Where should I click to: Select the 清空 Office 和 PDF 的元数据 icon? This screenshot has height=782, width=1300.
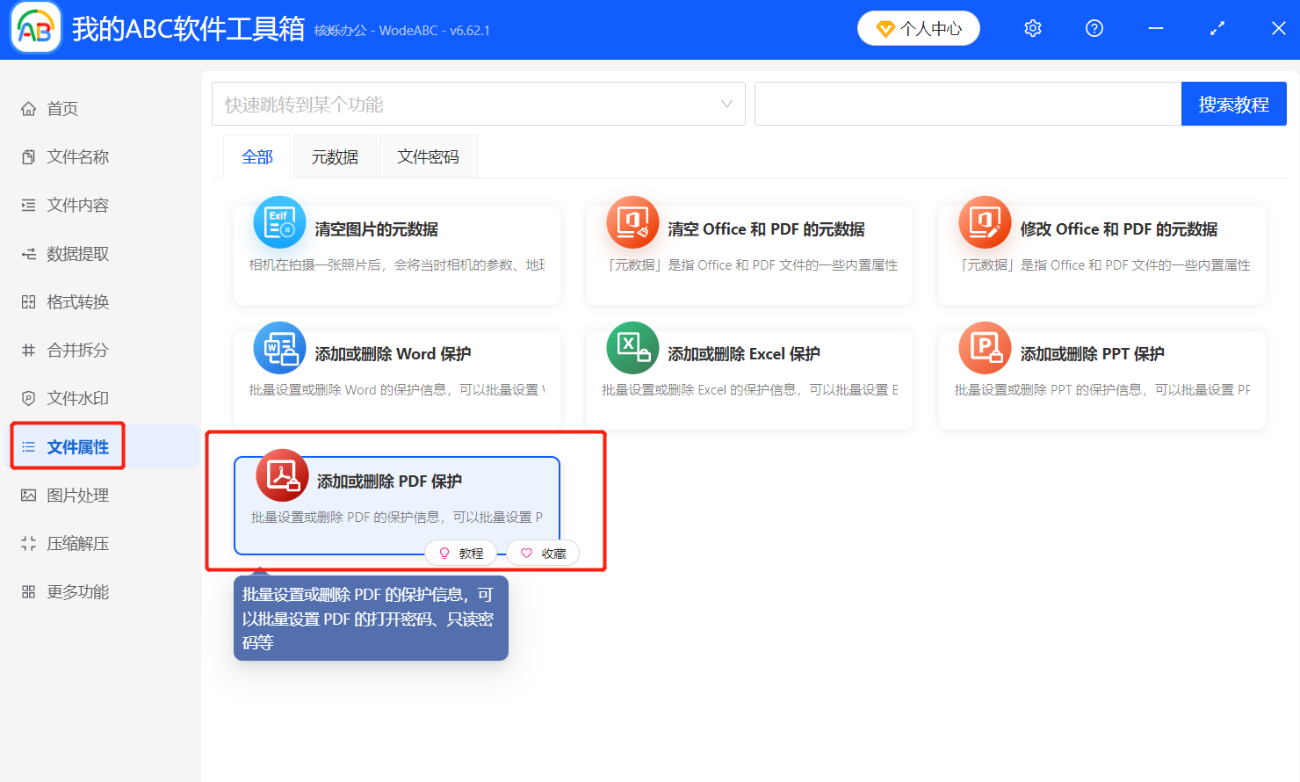point(632,222)
